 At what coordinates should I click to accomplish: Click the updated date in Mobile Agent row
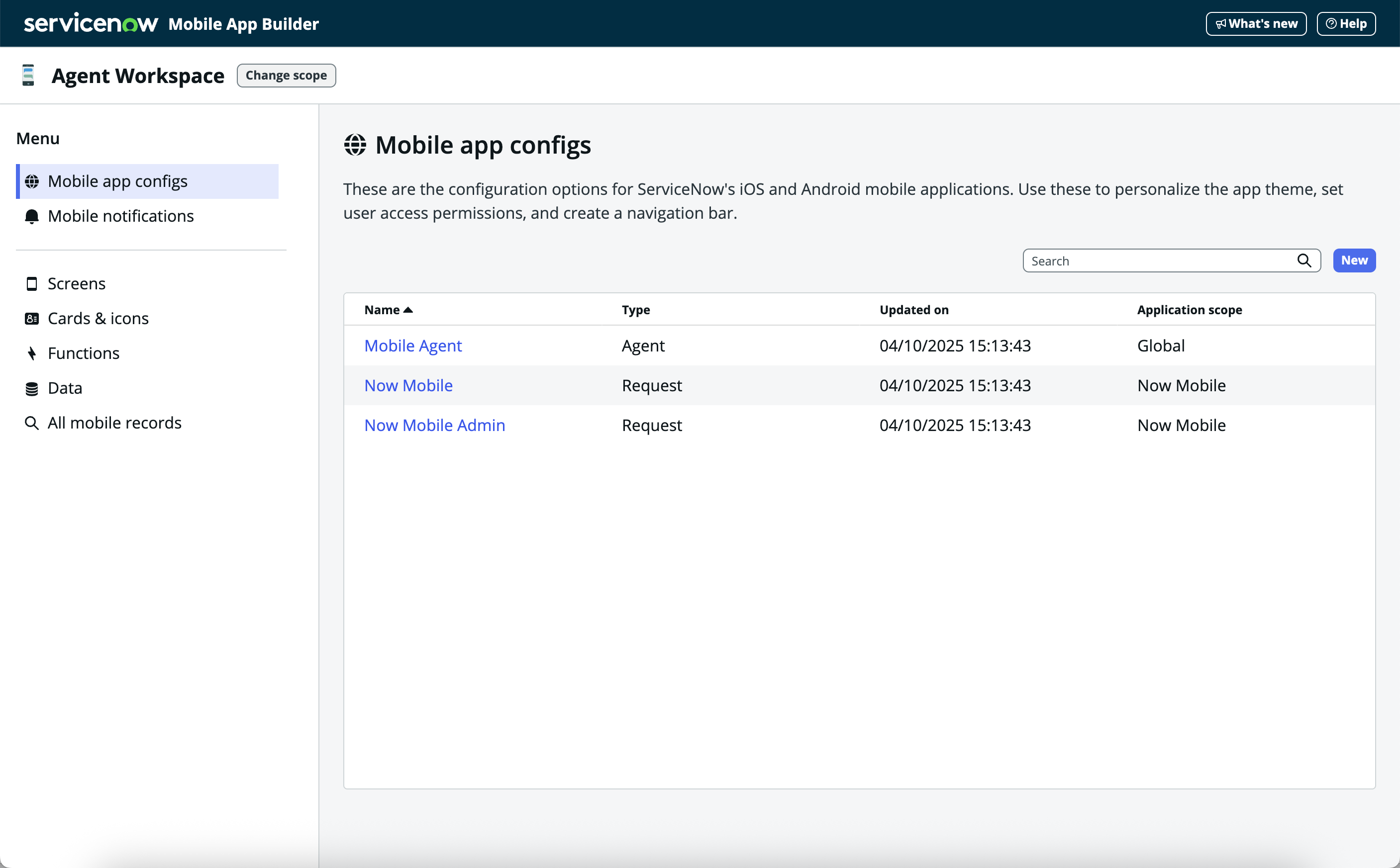click(955, 346)
